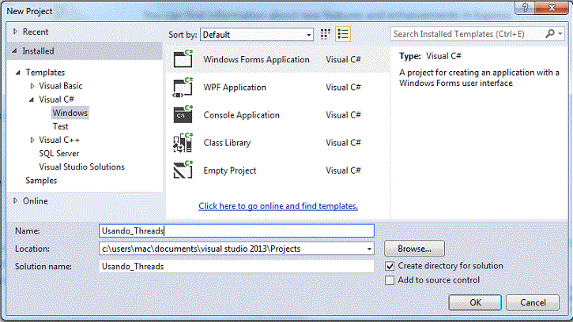573x322 pixels.
Task: Uncheck Create directory for solution
Action: [x=390, y=266]
